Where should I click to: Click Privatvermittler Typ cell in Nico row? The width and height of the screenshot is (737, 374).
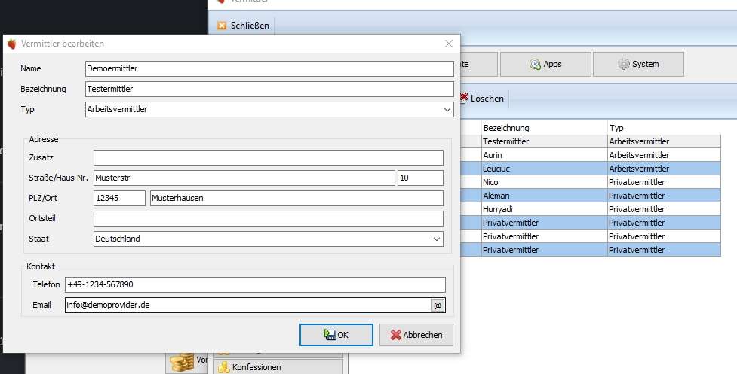664,182
